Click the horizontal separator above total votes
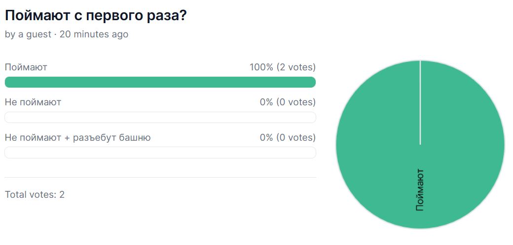513x245 pixels. click(160, 178)
